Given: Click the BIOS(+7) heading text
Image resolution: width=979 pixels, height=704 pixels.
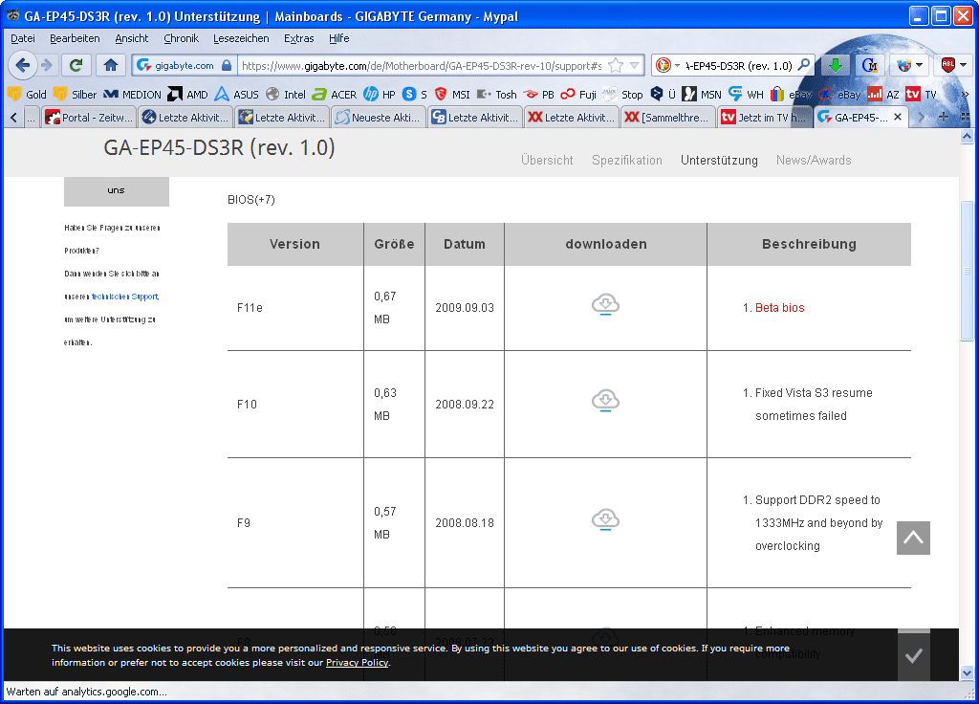Looking at the screenshot, I should [x=251, y=199].
